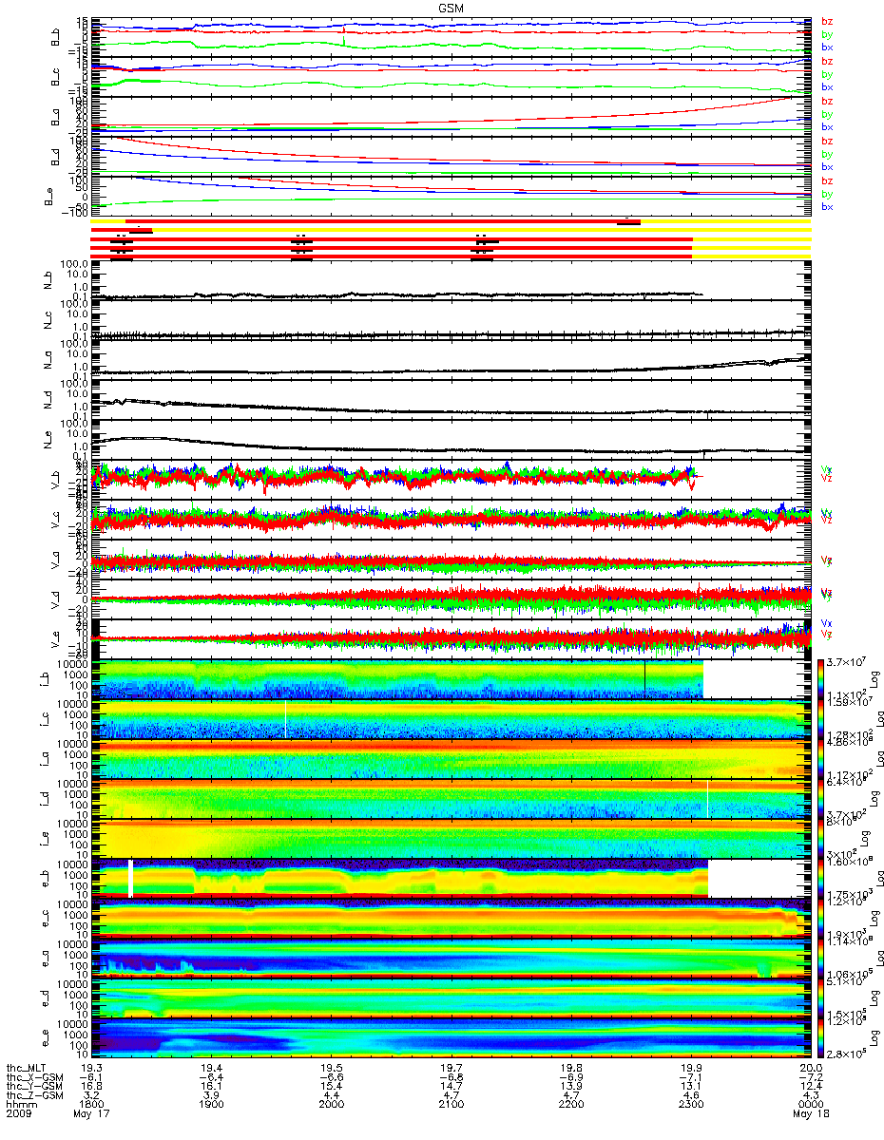
Task: Click the 0000 time tick label
Action: click(811, 1104)
